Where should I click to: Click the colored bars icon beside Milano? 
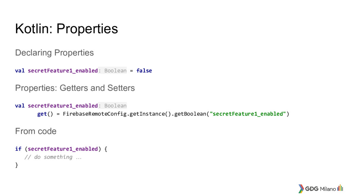pyautogui.click(x=340, y=188)
